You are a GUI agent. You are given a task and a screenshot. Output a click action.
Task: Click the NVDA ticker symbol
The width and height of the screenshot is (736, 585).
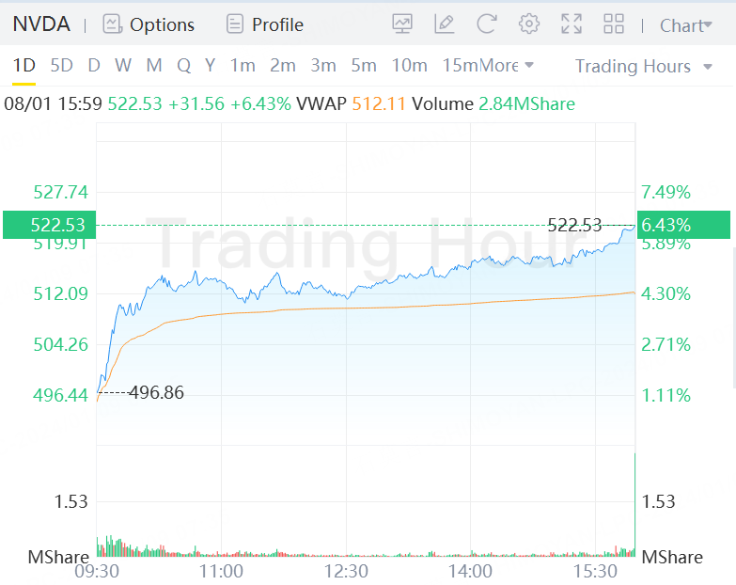pyautogui.click(x=41, y=24)
